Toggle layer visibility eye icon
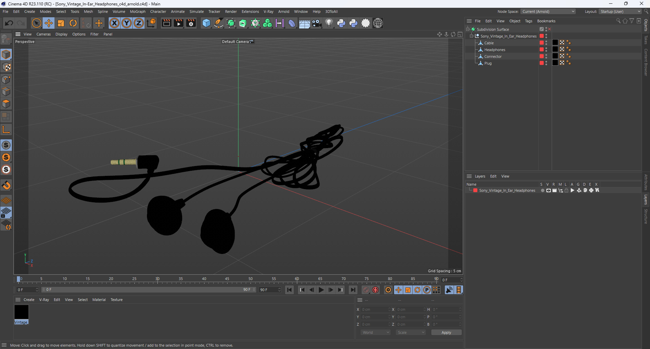 [x=548, y=190]
